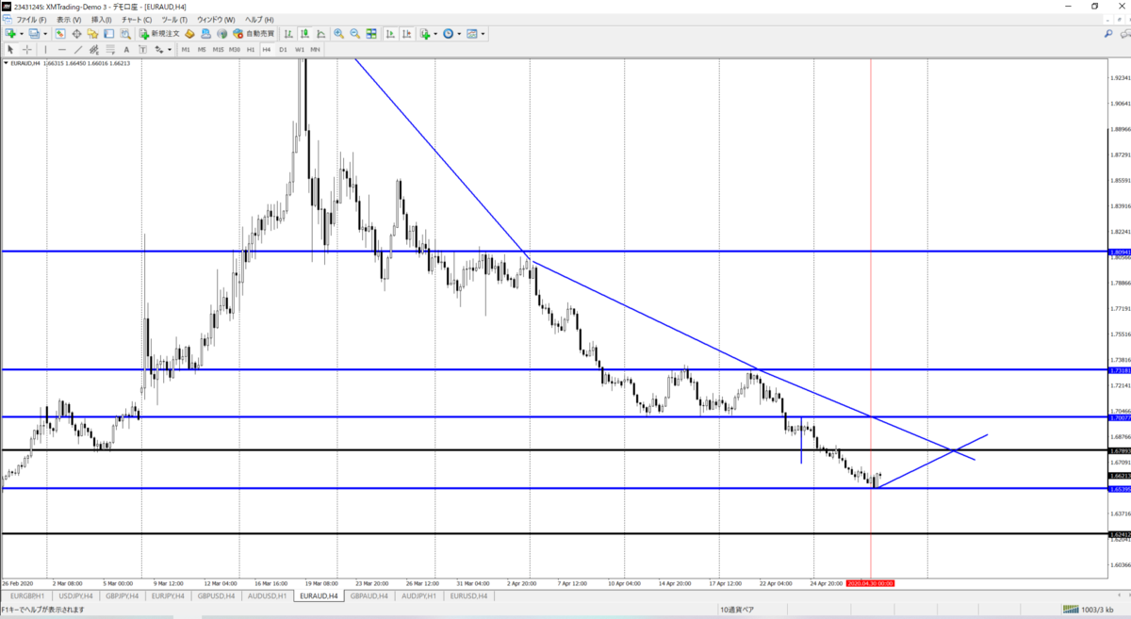Expand the new chart dropdown arrow
1131x619 pixels.
click(x=21, y=34)
